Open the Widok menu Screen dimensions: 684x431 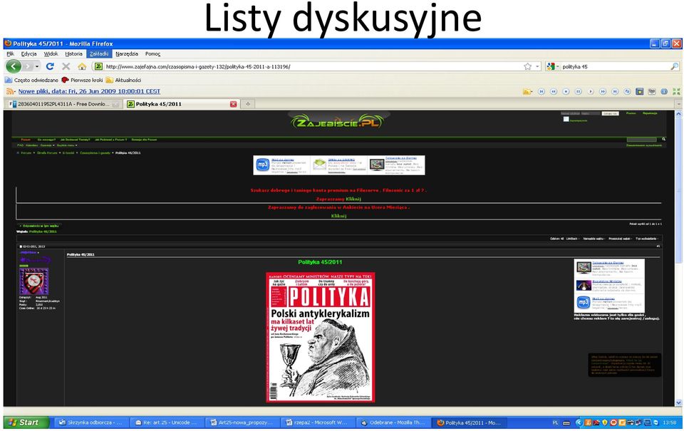pyautogui.click(x=51, y=53)
